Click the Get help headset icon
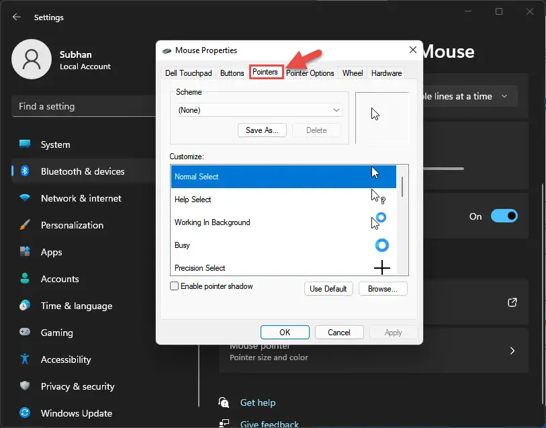The height and width of the screenshot is (428, 546). 224,402
